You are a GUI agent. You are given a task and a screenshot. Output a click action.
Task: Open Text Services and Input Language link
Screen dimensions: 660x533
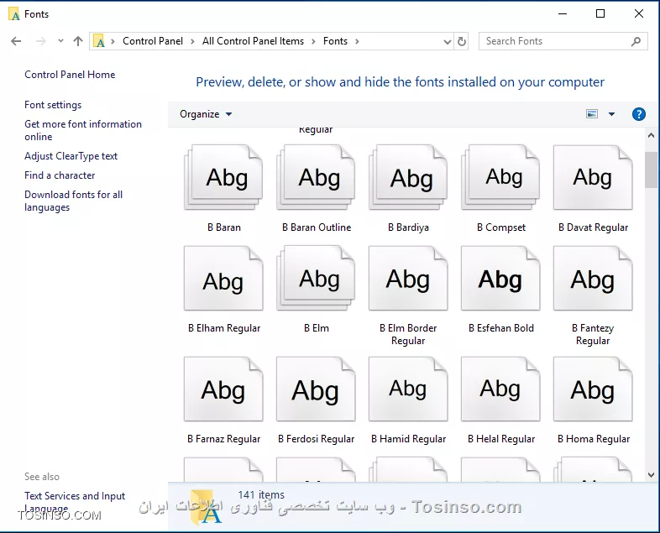(x=75, y=502)
